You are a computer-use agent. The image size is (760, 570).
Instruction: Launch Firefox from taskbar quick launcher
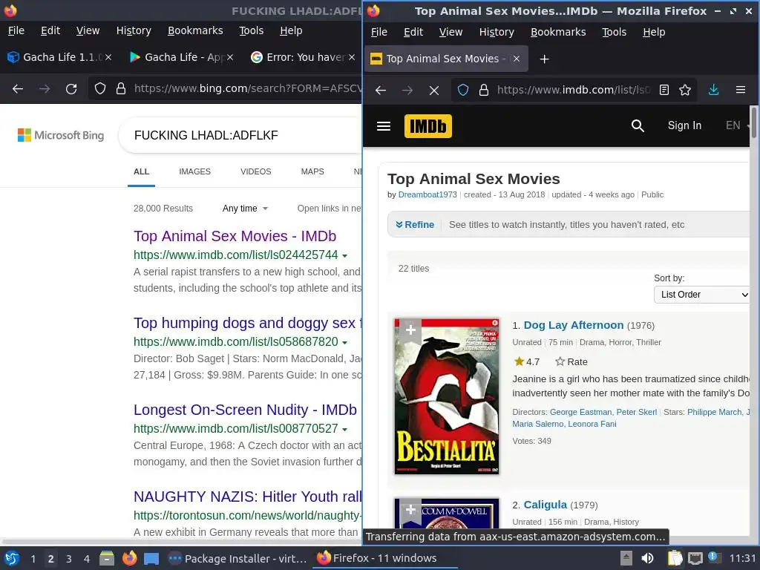pyautogui.click(x=129, y=558)
